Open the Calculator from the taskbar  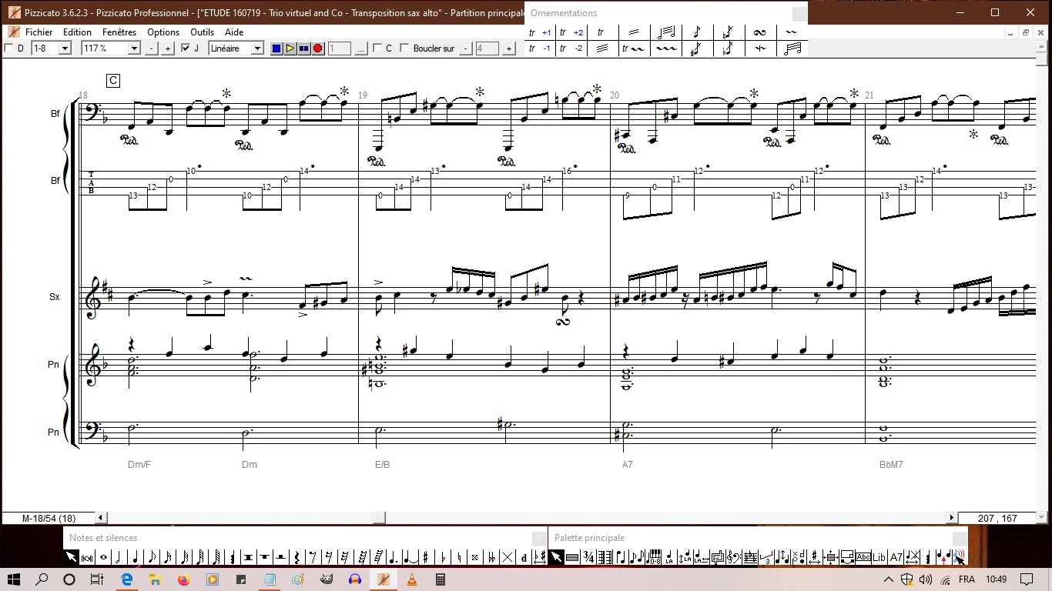pyautogui.click(x=441, y=579)
